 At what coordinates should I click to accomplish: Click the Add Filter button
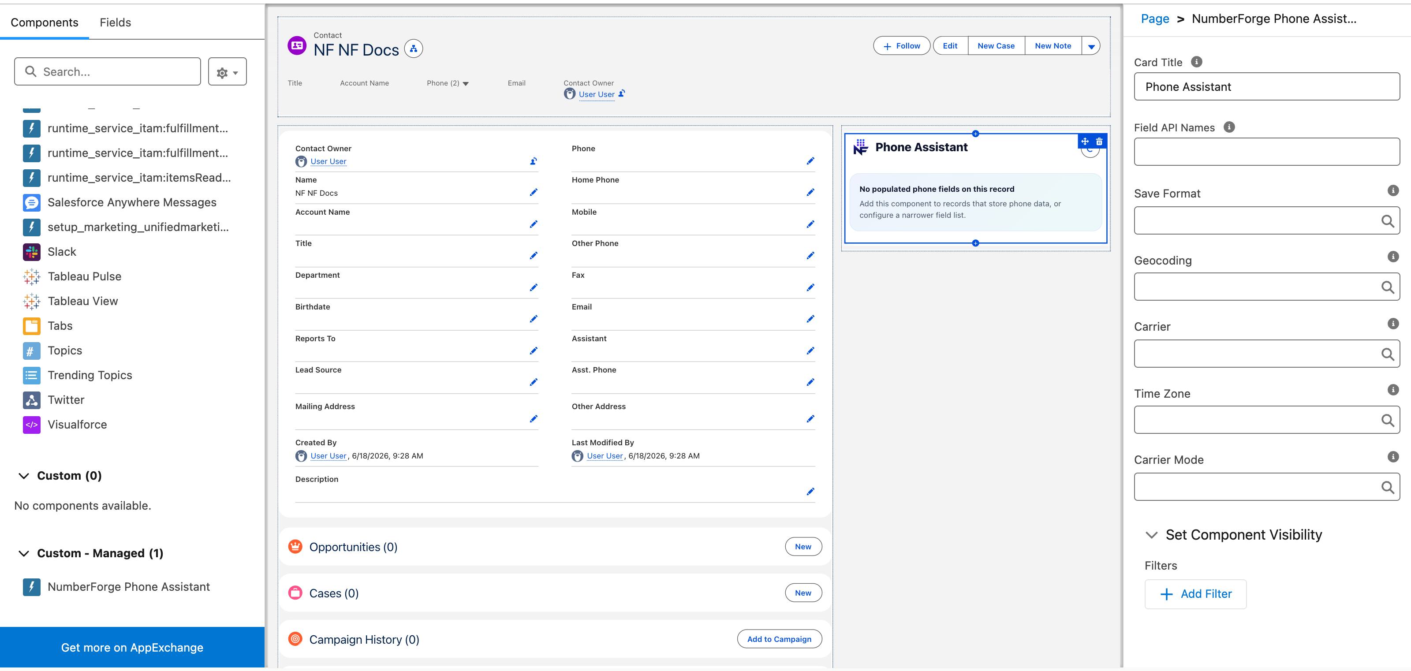1195,594
